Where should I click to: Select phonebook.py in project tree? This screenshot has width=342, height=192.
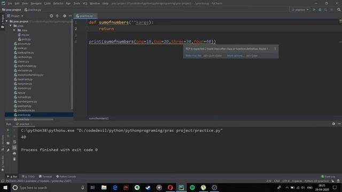(24, 110)
